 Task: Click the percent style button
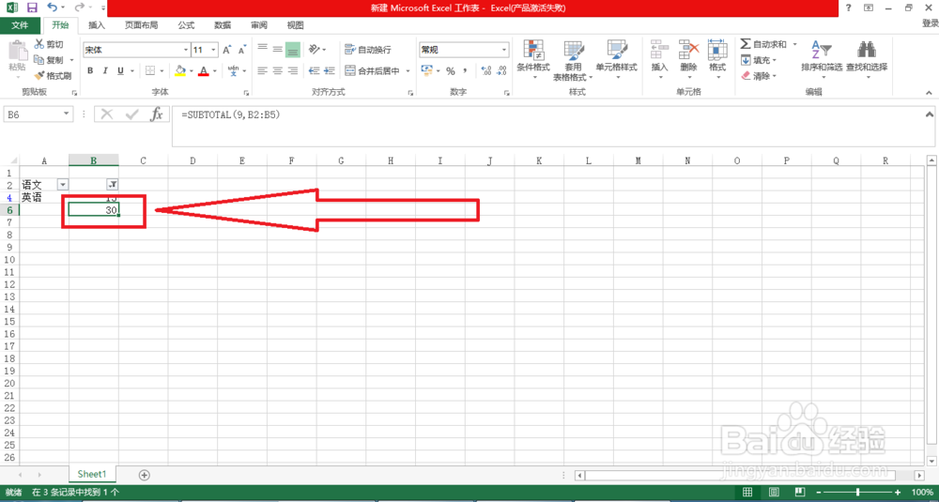(451, 70)
